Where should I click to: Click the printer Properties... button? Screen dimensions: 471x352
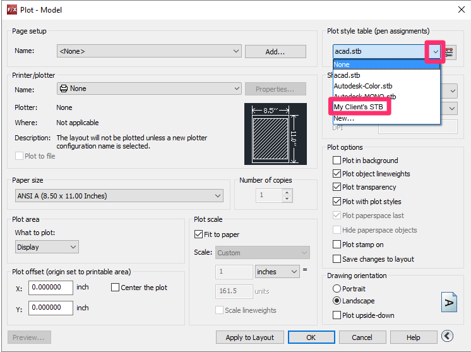[x=275, y=89]
